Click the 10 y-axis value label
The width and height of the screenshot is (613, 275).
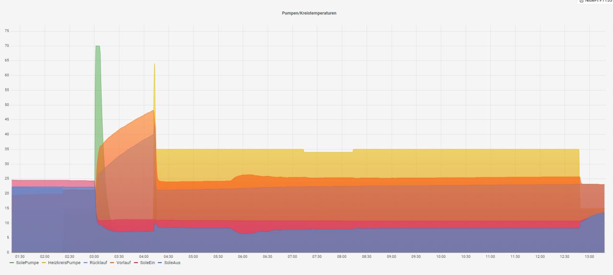coord(7,223)
